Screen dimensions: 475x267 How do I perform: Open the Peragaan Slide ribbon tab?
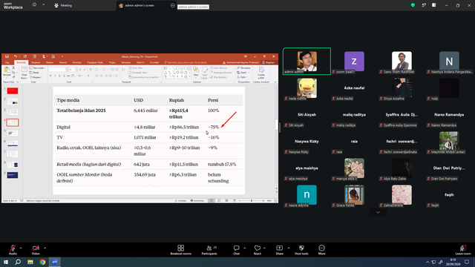point(95,62)
